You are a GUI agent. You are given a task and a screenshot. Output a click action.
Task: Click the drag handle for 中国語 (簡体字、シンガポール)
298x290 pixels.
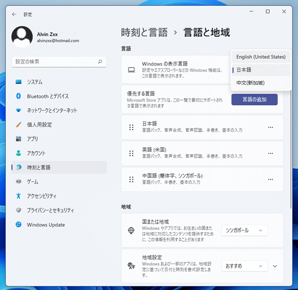[x=131, y=180]
